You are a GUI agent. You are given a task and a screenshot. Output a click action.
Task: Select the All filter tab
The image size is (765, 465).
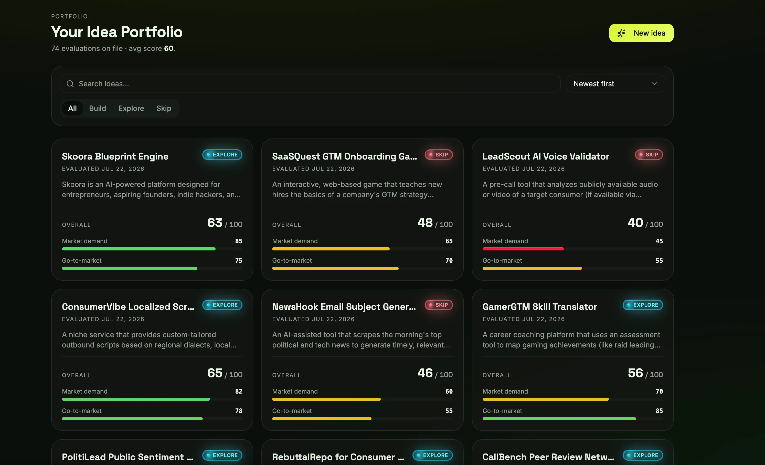pos(72,108)
